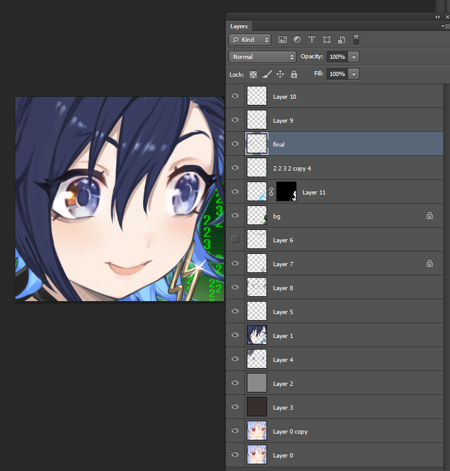Viewport: 450px width, 471px height.
Task: Open the Layers panel flyout menu
Action: tap(444, 26)
